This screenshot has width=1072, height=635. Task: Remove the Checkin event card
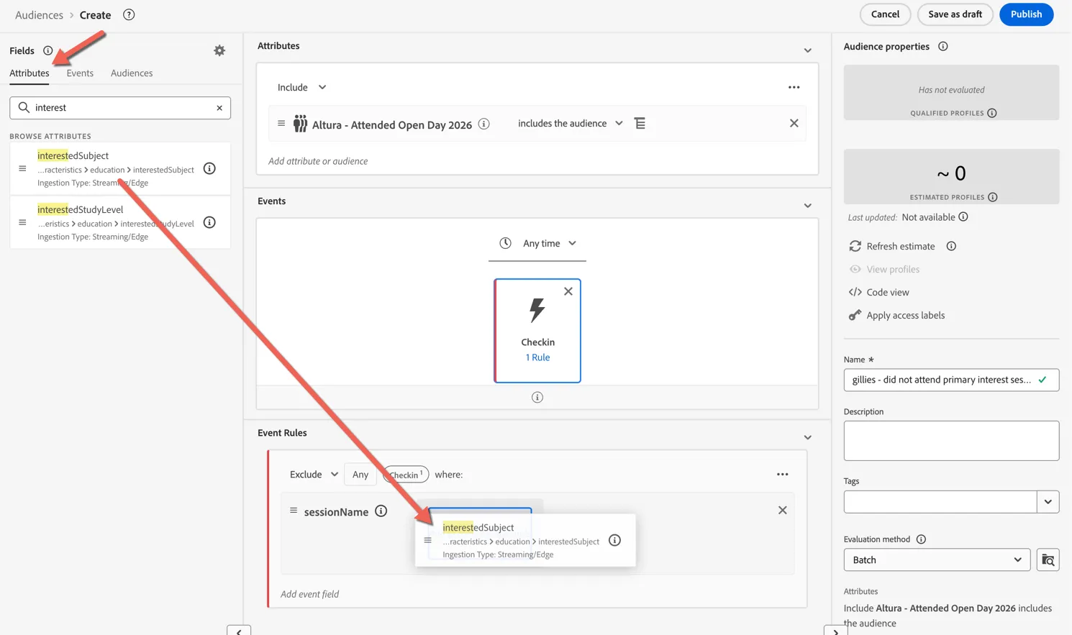point(568,291)
